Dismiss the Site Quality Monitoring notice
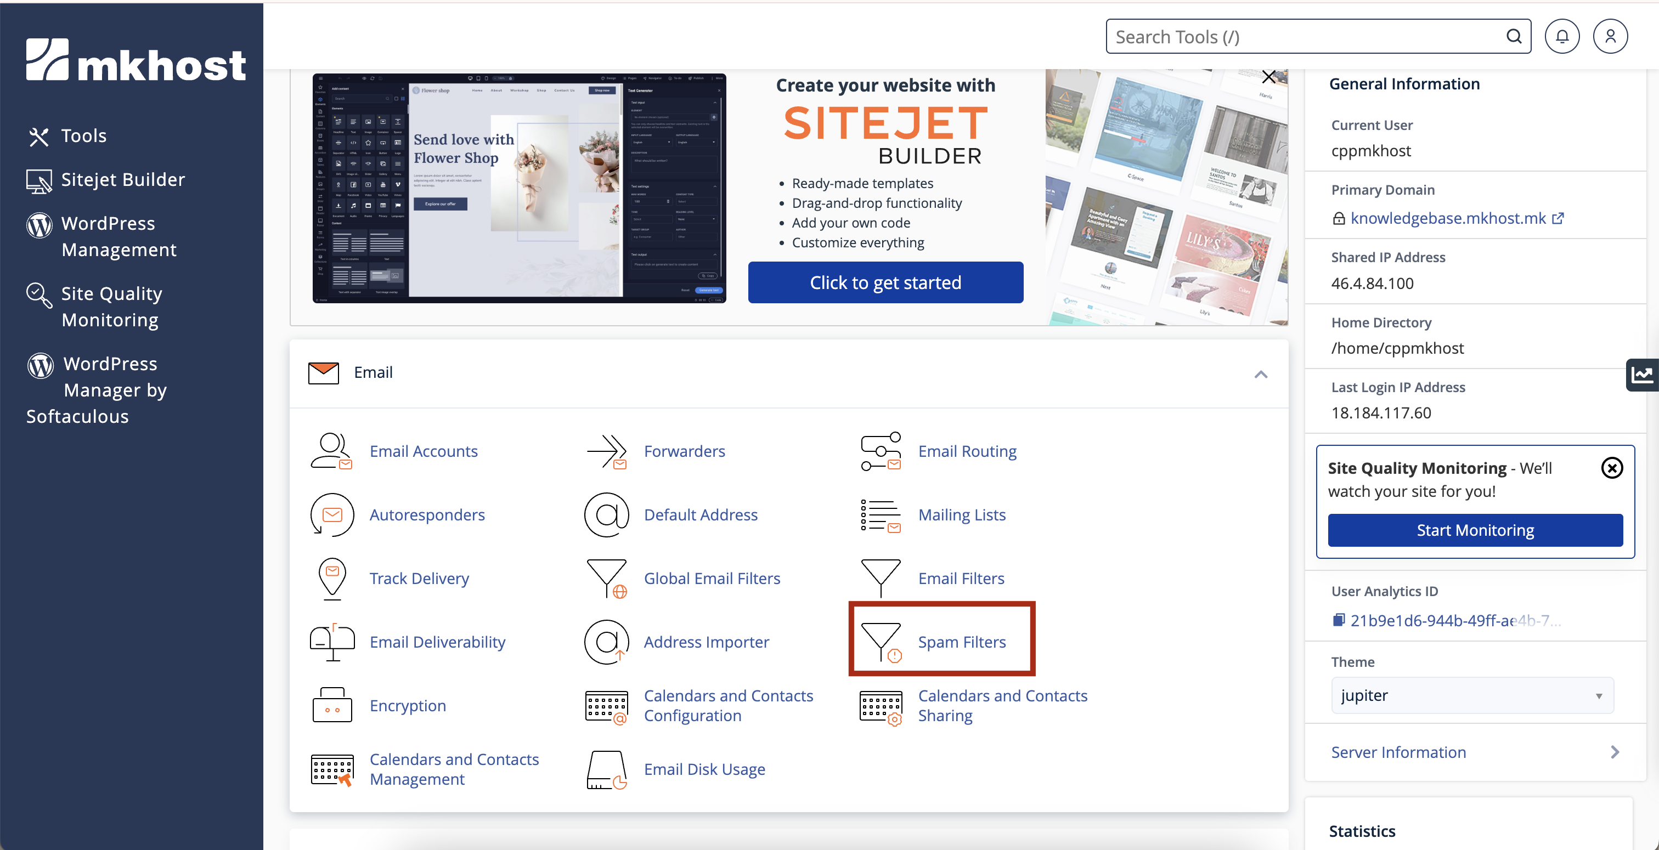The height and width of the screenshot is (850, 1659). pyautogui.click(x=1611, y=468)
